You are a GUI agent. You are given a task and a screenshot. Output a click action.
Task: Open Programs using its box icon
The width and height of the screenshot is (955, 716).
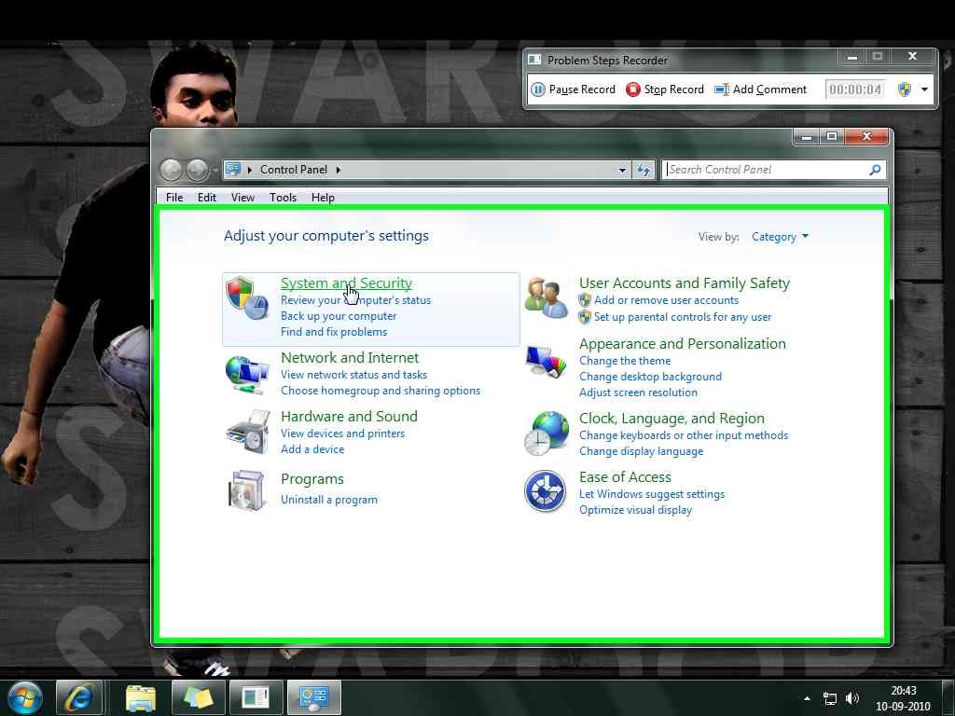(246, 489)
